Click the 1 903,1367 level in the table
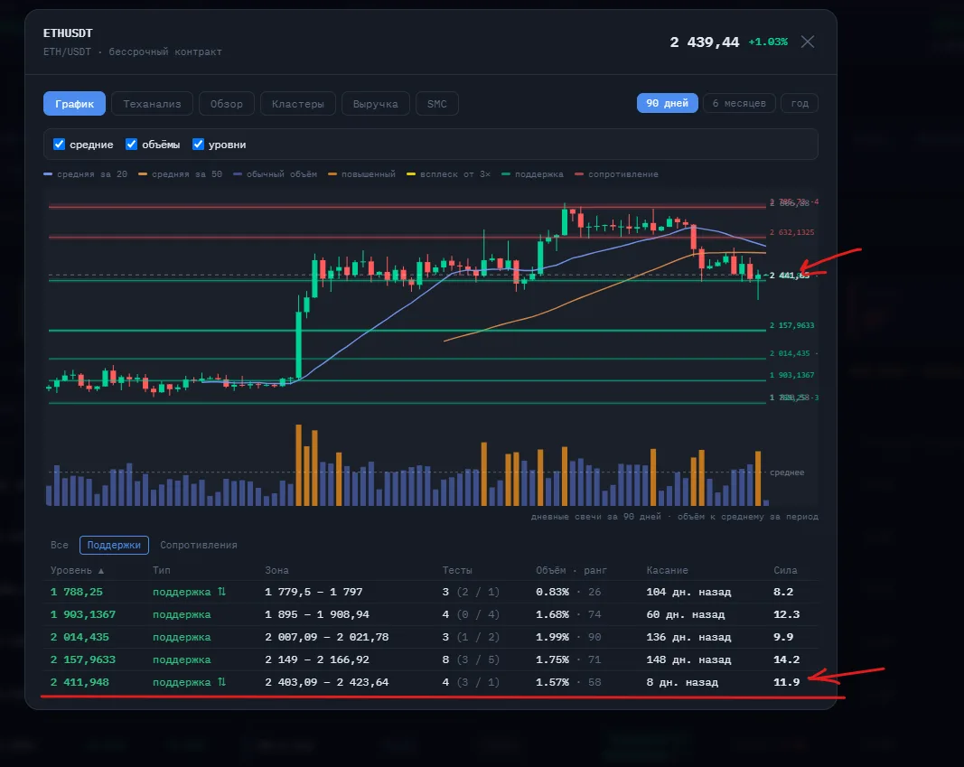Screen dimensions: 964x767 coord(83,614)
